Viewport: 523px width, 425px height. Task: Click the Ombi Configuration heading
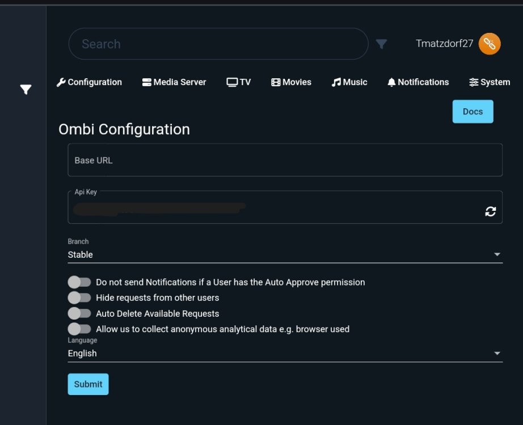pos(124,129)
